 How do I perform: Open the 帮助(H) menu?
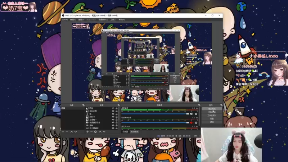(122, 19)
